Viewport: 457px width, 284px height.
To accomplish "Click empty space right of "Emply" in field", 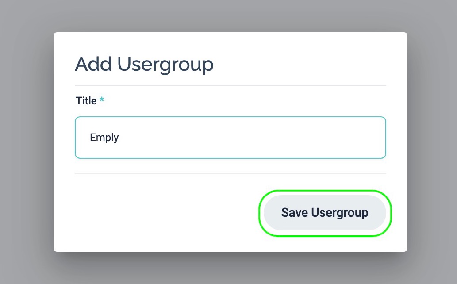I will pos(265,138).
